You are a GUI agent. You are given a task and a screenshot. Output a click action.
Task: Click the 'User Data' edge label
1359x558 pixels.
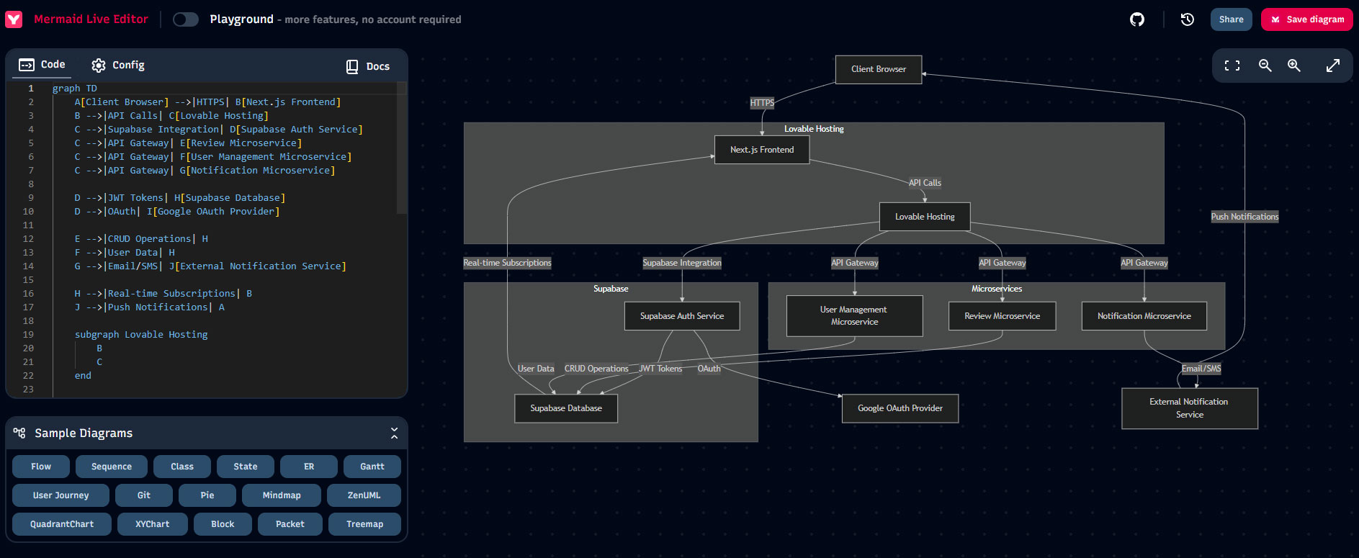pos(536,369)
